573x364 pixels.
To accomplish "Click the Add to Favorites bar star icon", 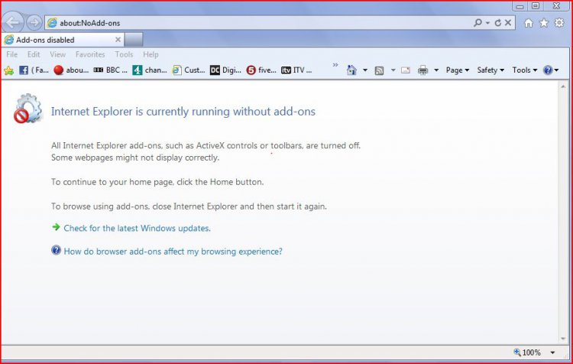I will coord(8,70).
